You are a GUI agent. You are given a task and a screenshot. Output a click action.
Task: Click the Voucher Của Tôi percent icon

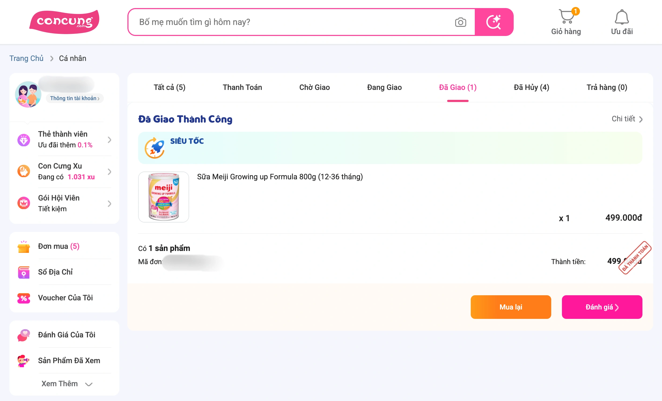24,298
